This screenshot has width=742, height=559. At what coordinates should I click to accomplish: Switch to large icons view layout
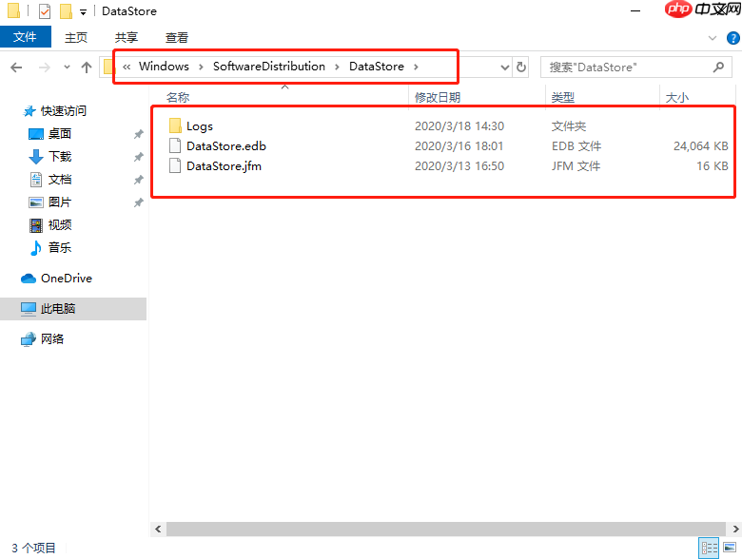tap(730, 549)
